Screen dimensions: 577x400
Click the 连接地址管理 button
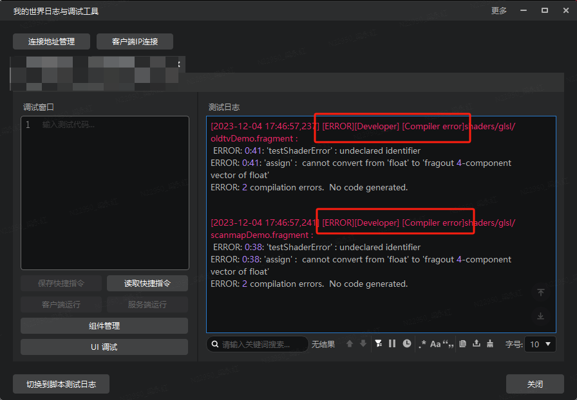pyautogui.click(x=52, y=42)
